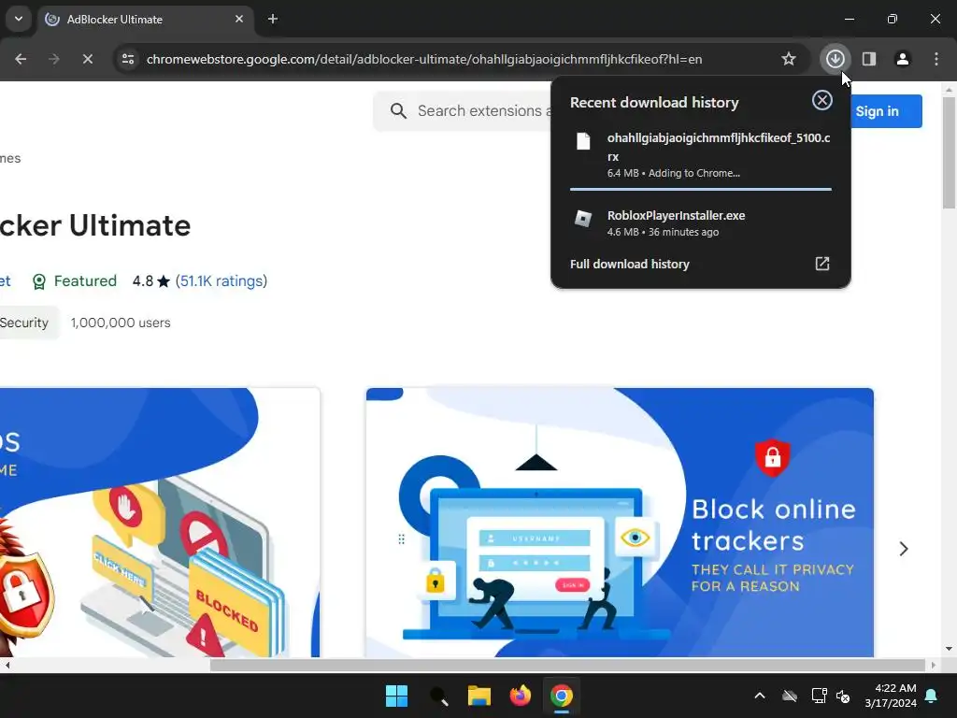Click the vertical page scrollbar thumb
Screen dimensions: 957x718
(949, 152)
